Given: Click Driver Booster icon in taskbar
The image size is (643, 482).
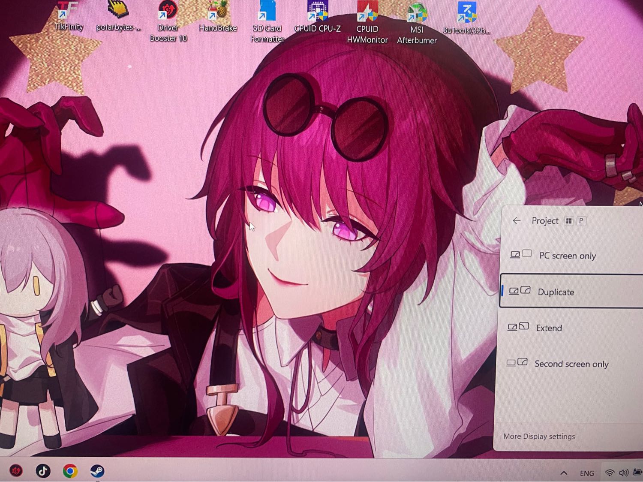Looking at the screenshot, I should pyautogui.click(x=16, y=471).
